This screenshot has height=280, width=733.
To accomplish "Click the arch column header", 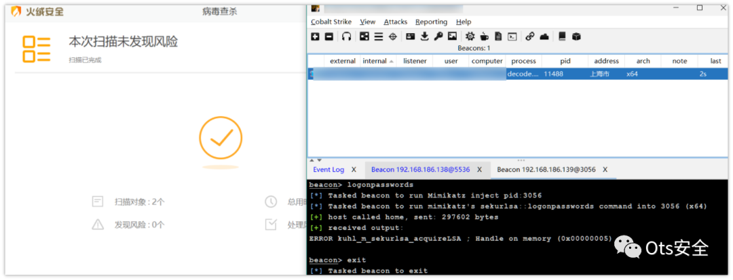I will pyautogui.click(x=643, y=61).
